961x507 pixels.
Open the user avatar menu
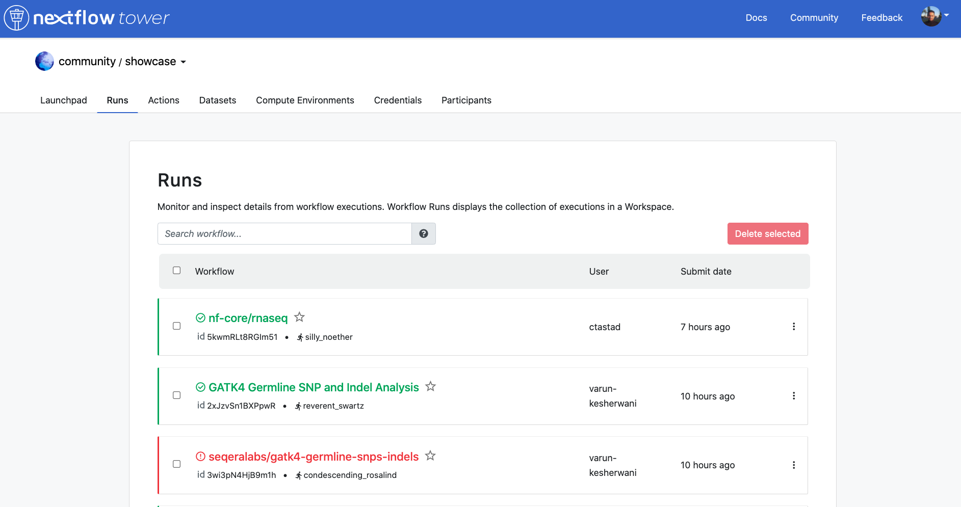coord(934,16)
